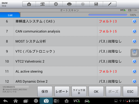Select AL active steering row text
139x104 pixels.
point(29,71)
